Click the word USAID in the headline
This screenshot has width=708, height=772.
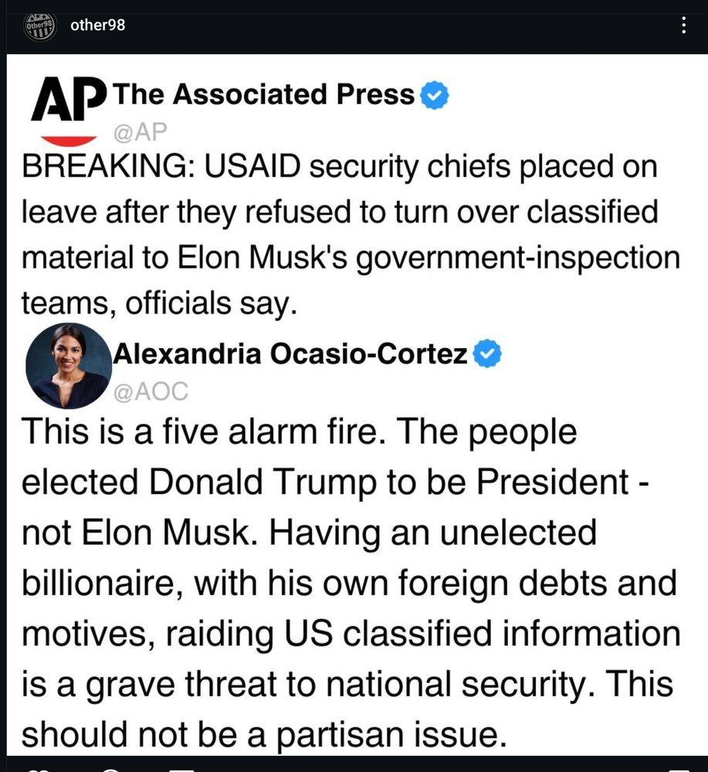252,167
